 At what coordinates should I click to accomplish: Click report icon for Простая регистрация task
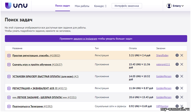[177, 55]
